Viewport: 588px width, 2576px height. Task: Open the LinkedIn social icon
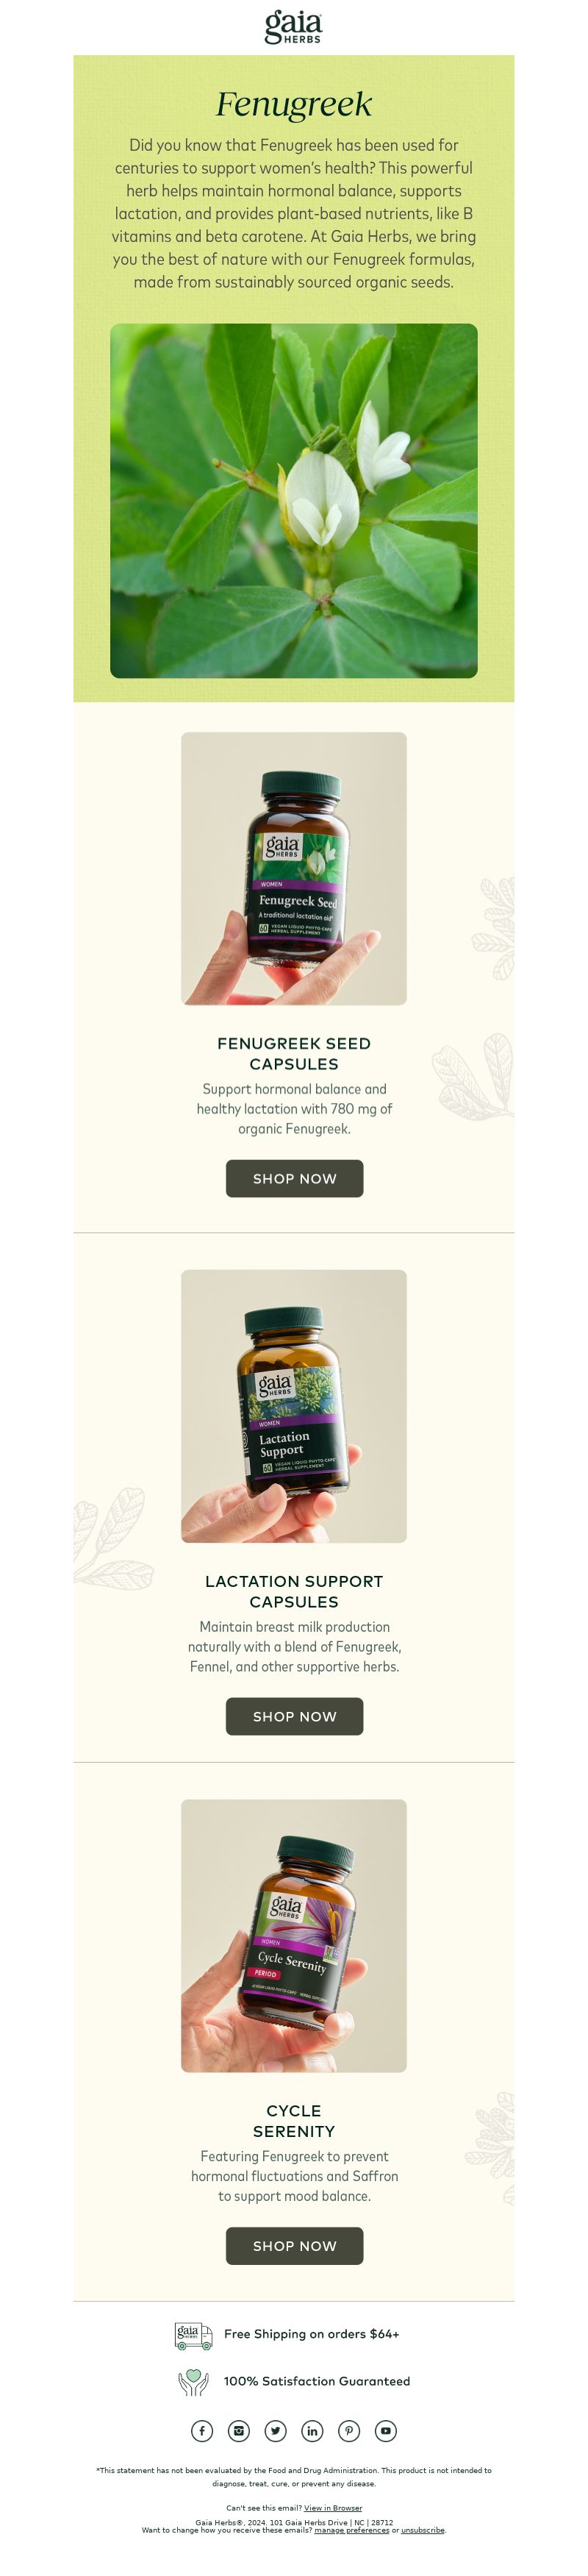312,2430
